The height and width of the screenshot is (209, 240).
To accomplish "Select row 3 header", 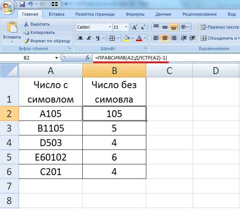I will point(9,128).
